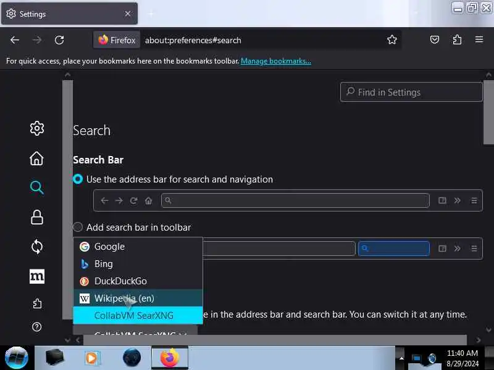
Task: Select the Settings tab
Action: [70, 14]
